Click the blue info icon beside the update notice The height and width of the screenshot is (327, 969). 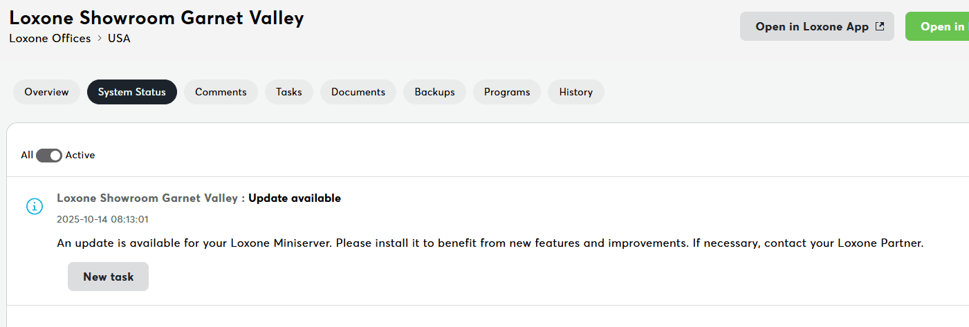tap(34, 206)
